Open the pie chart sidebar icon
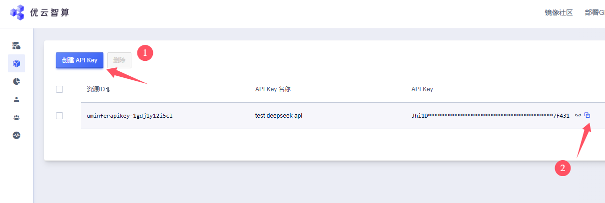 click(x=16, y=81)
